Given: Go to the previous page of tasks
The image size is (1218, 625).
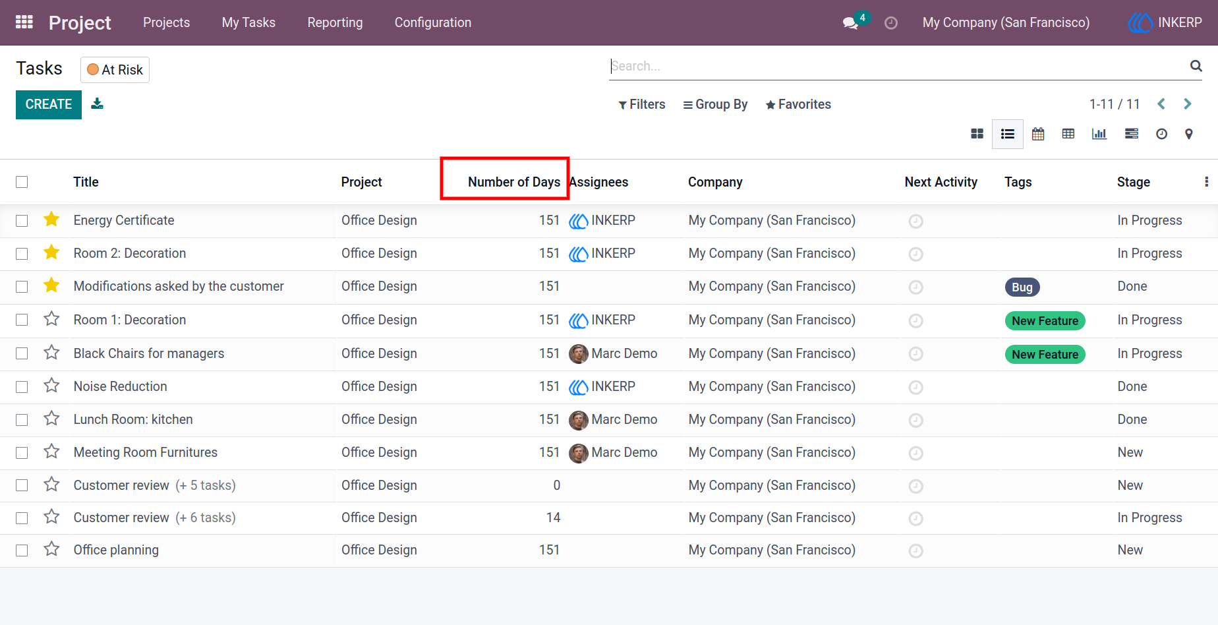Looking at the screenshot, I should click(x=1161, y=104).
